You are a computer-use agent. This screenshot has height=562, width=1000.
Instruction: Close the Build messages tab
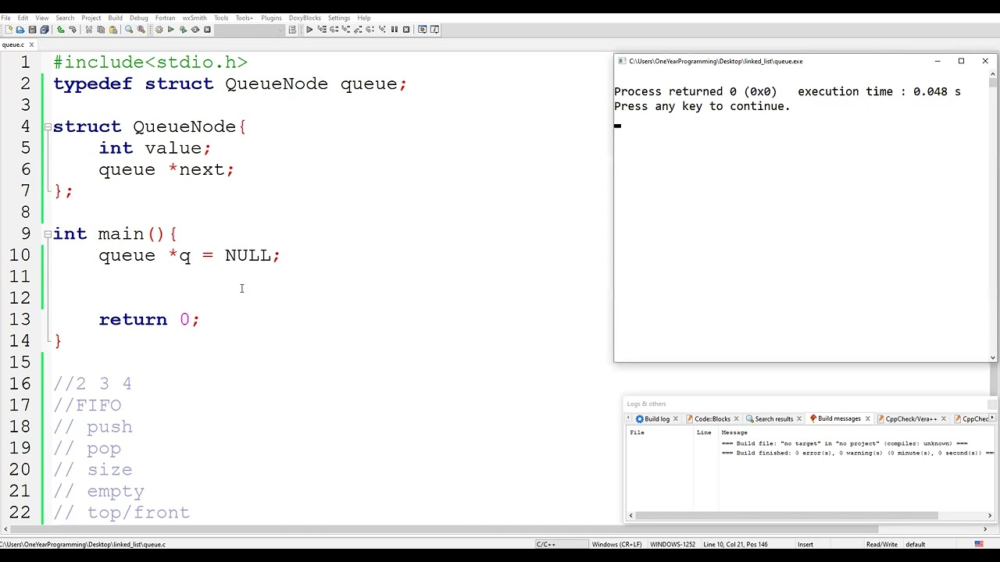pyautogui.click(x=867, y=419)
